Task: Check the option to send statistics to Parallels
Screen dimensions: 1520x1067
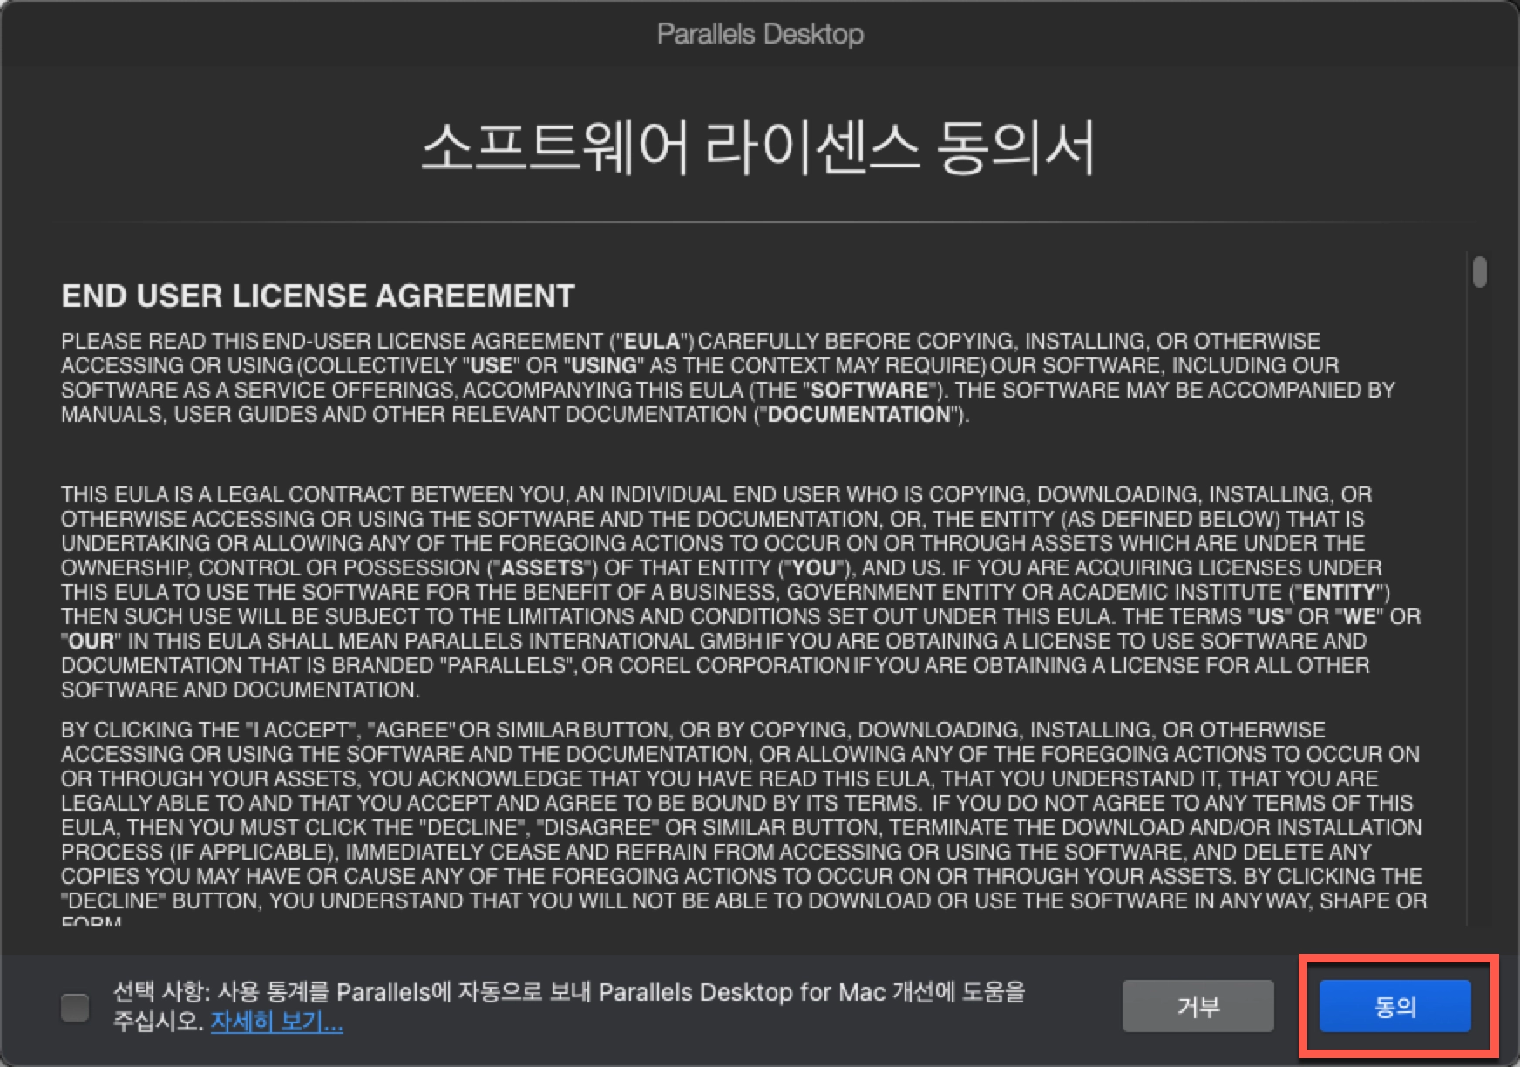Action: pos(74,1007)
